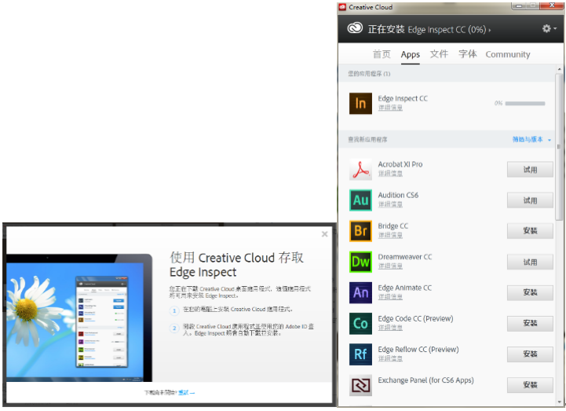Viewport: 566px width, 411px height.
Task: Click the Audition CS6 icon
Action: pyautogui.click(x=360, y=200)
